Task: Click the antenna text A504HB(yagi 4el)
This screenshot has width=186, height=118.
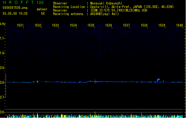Action: pyautogui.click(x=104, y=14)
